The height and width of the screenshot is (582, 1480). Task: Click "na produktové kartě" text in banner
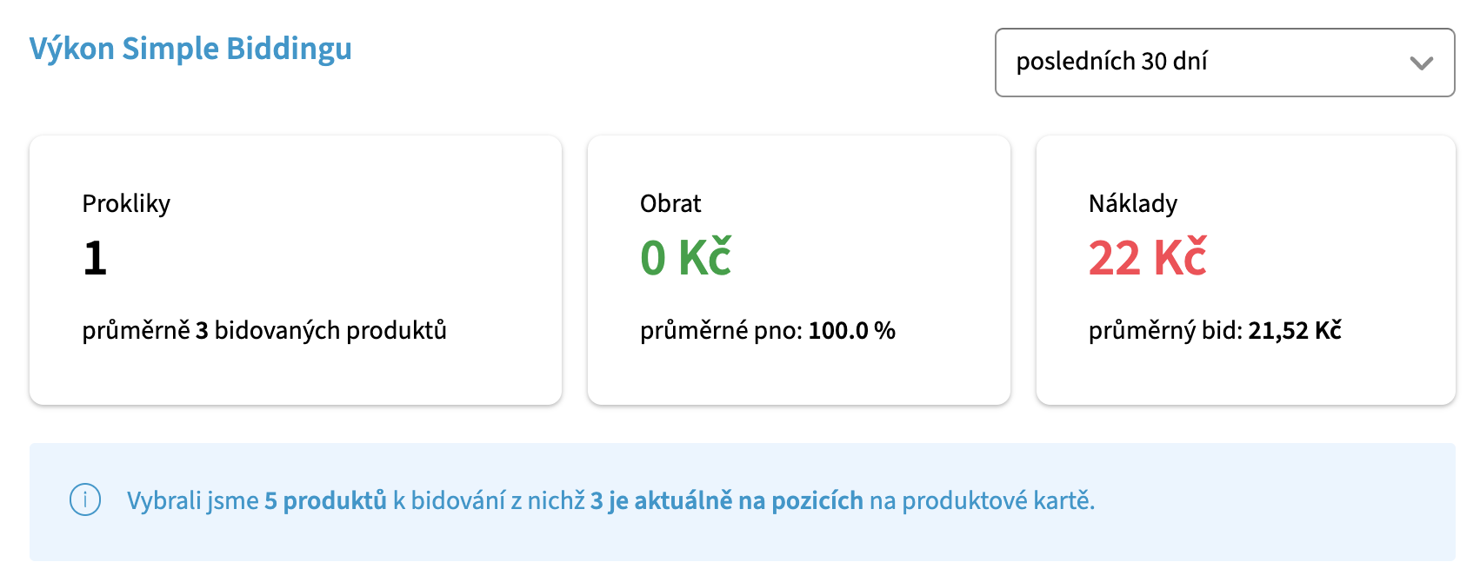tap(980, 500)
